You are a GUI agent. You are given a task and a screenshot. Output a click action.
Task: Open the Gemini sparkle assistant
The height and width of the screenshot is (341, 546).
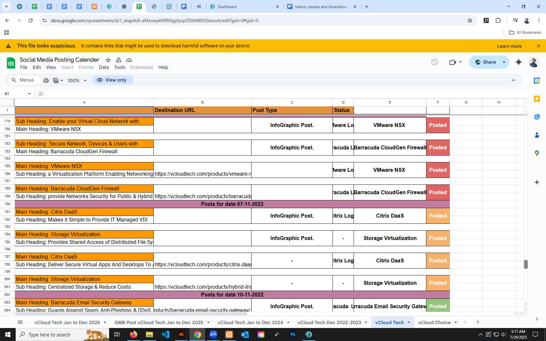pos(519,62)
